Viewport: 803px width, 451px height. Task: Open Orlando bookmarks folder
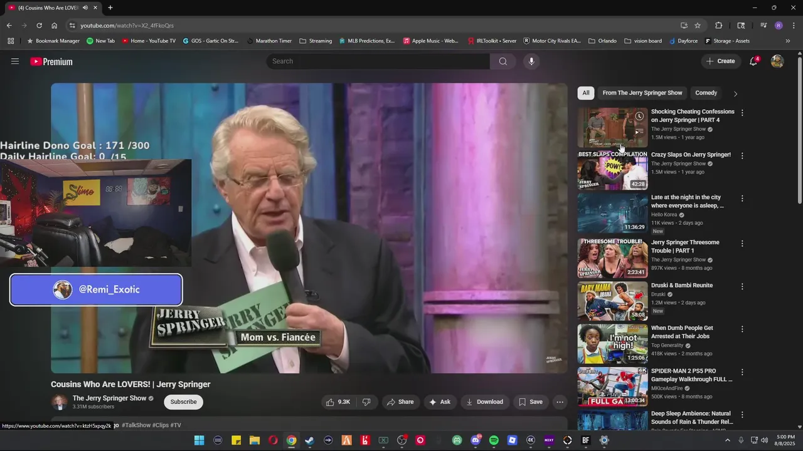602,41
